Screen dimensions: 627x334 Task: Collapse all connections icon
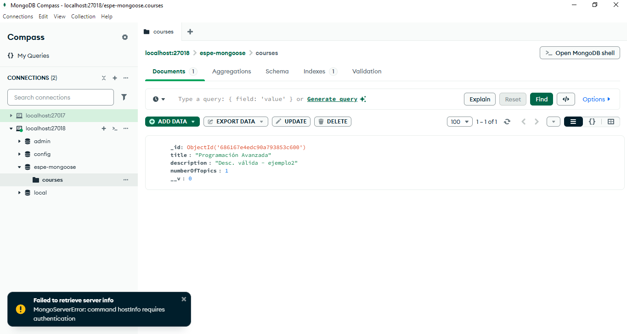[x=104, y=78]
